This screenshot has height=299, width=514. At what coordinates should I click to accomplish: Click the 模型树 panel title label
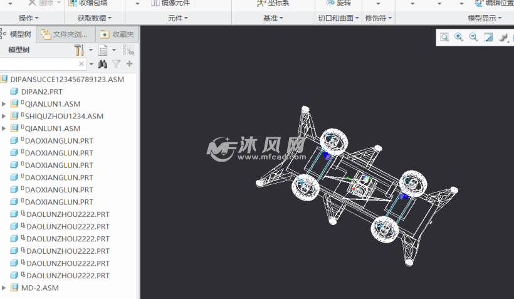tap(19, 50)
